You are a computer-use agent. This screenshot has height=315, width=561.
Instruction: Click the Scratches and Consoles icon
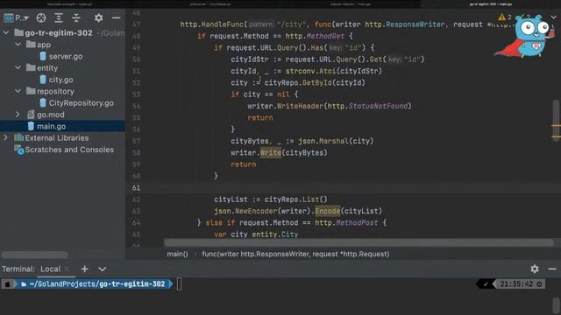tap(18, 150)
